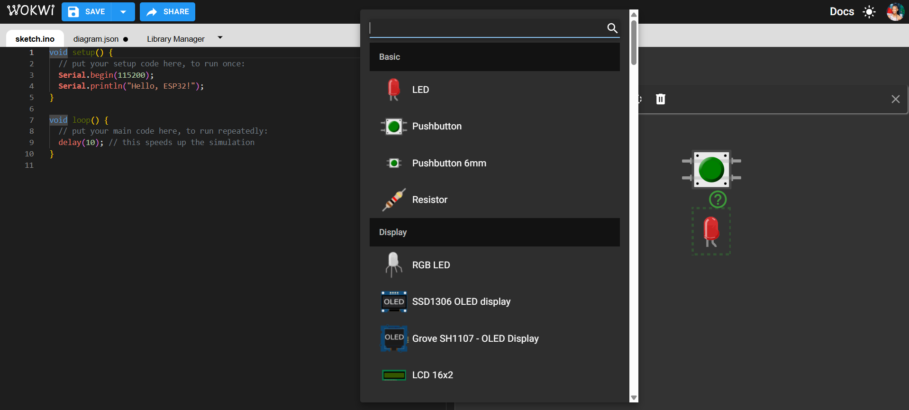Select the red LED on the canvas
The image size is (909, 410).
711,232
